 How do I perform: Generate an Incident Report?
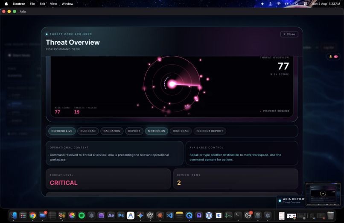[x=210, y=131]
